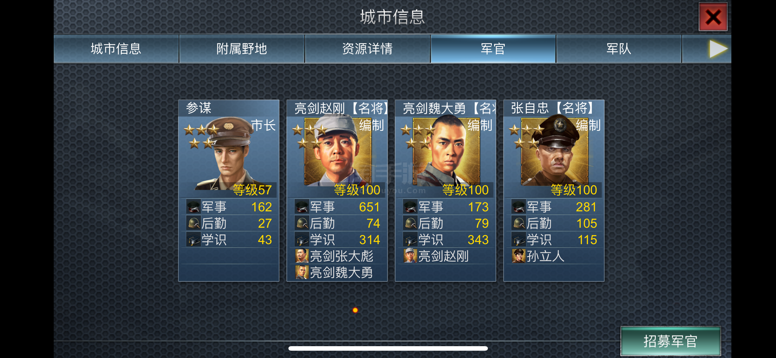The width and height of the screenshot is (776, 358).
Task: Select the 亮剑赵刚 officer portrait
Action: click(x=337, y=152)
